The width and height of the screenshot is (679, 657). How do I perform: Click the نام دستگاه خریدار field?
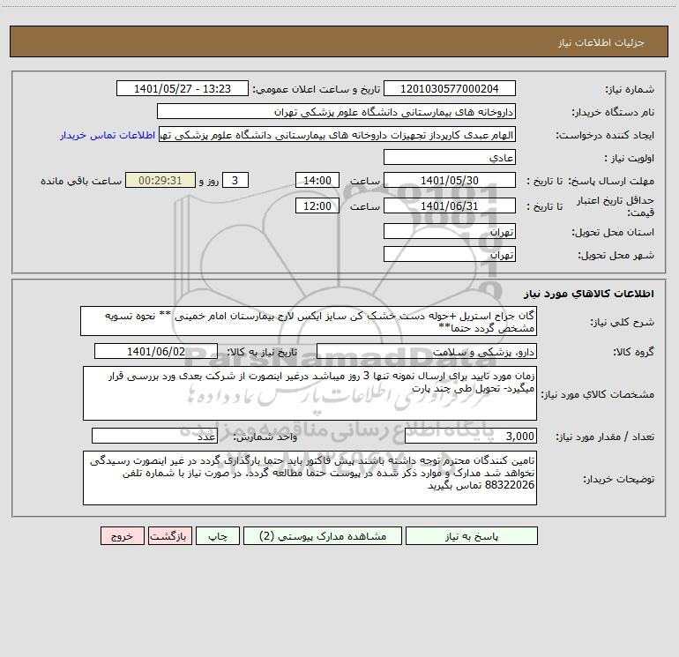pos(336,112)
